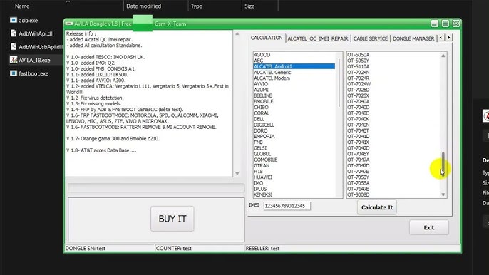This screenshot has width=489, height=275.
Task: Select 4GOOD in brand list
Action: (x=262, y=55)
